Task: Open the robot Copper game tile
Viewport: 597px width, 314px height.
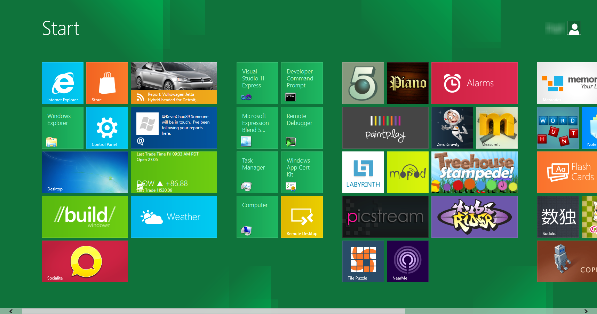Action: (x=567, y=261)
